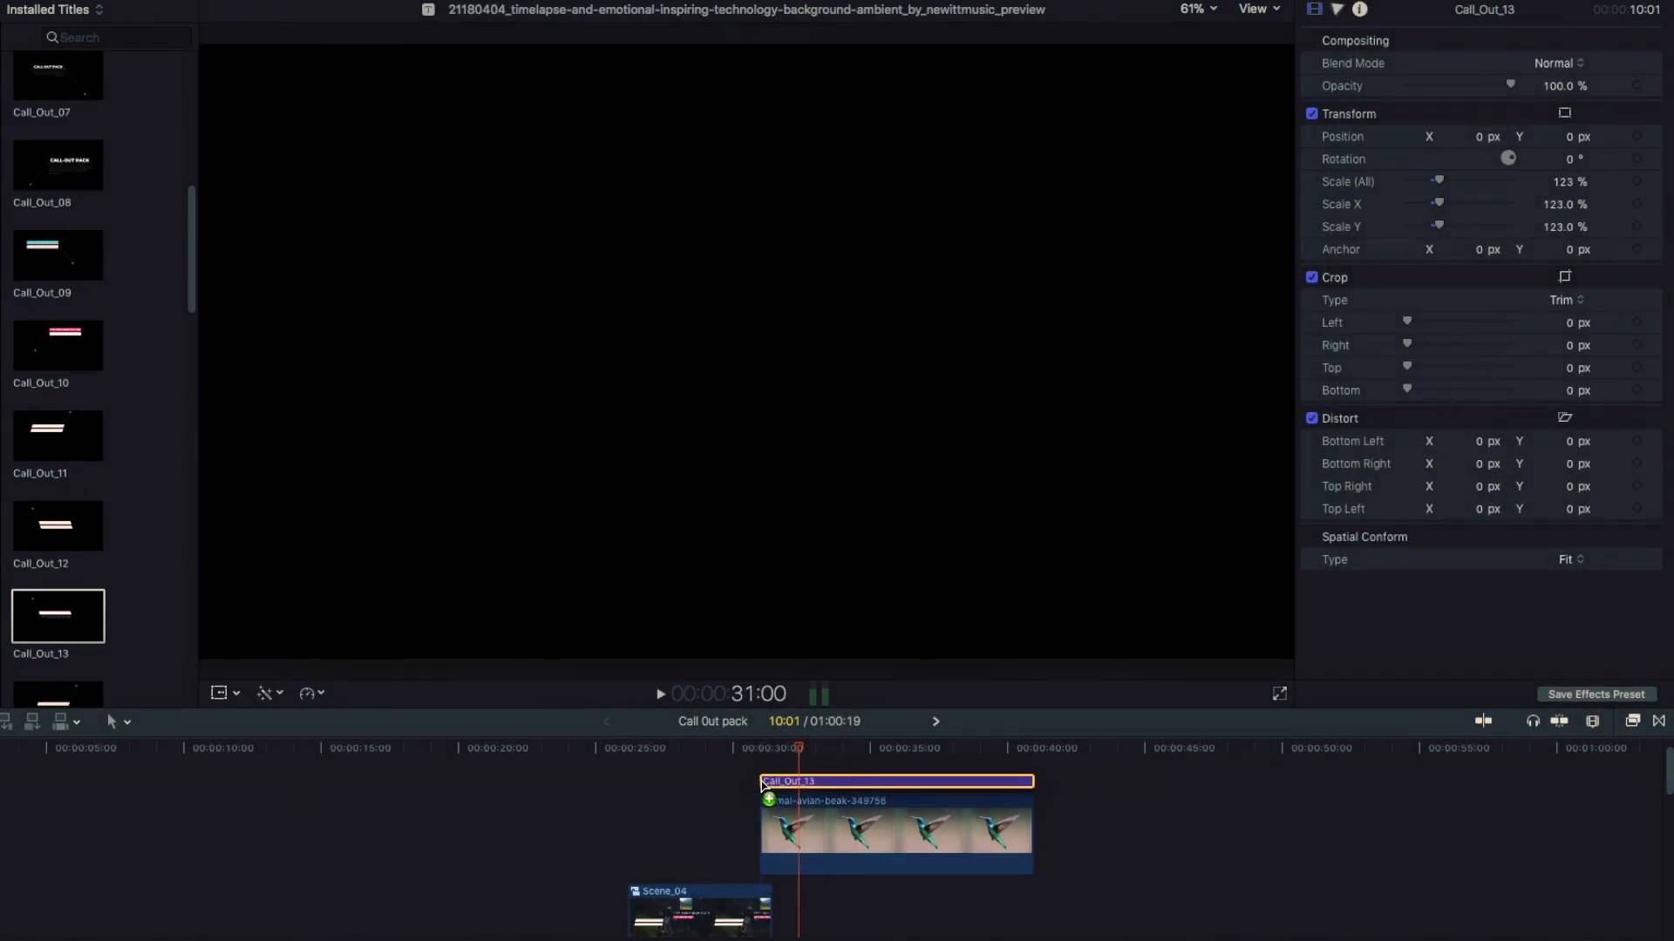Activate the Distort on-screen controls icon
Screen dimensions: 1674x941
[x=1565, y=418]
